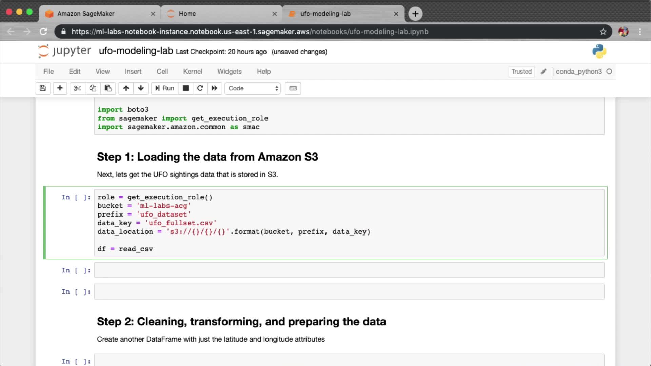Insert cell below with plus icon

pos(60,88)
